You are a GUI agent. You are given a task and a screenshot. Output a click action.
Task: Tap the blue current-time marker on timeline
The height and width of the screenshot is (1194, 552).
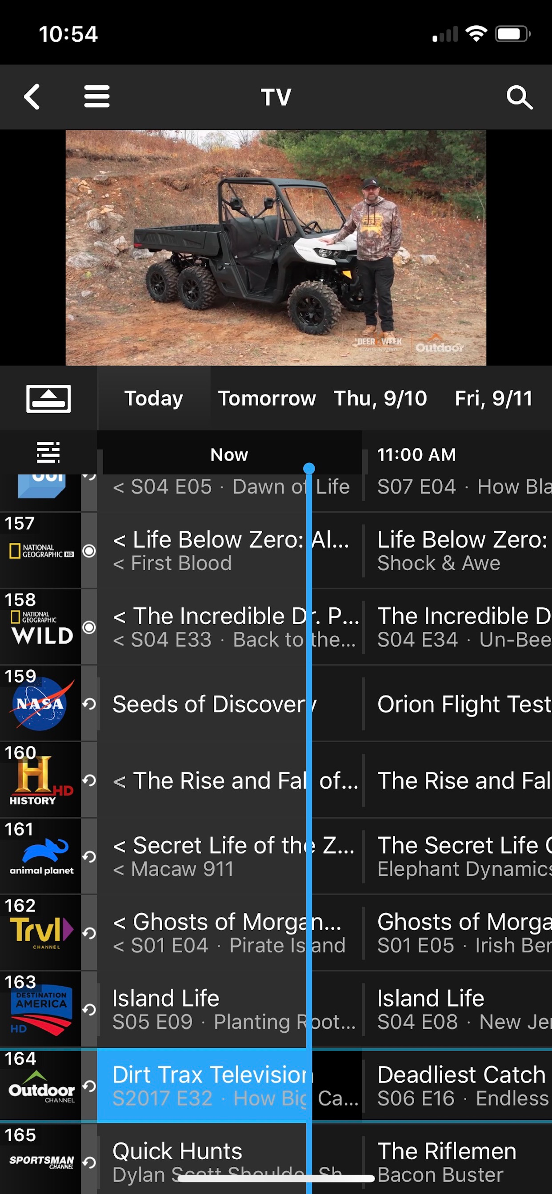[x=309, y=468]
